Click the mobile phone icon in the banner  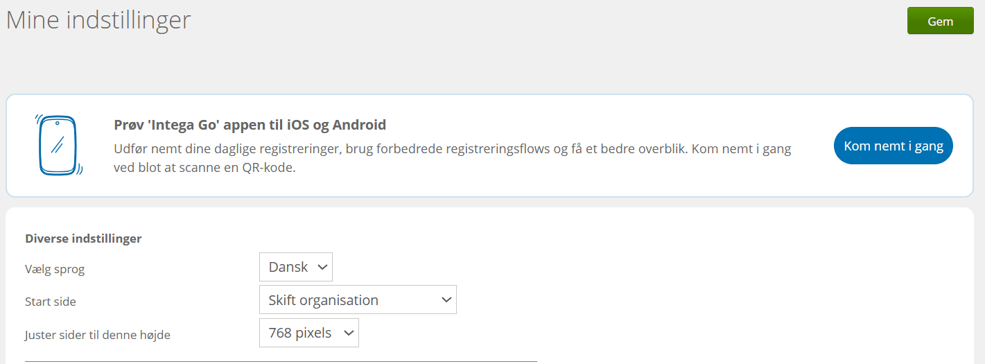coord(58,146)
